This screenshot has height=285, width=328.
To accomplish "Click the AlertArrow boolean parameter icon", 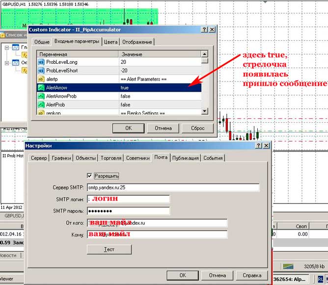I will (41, 87).
